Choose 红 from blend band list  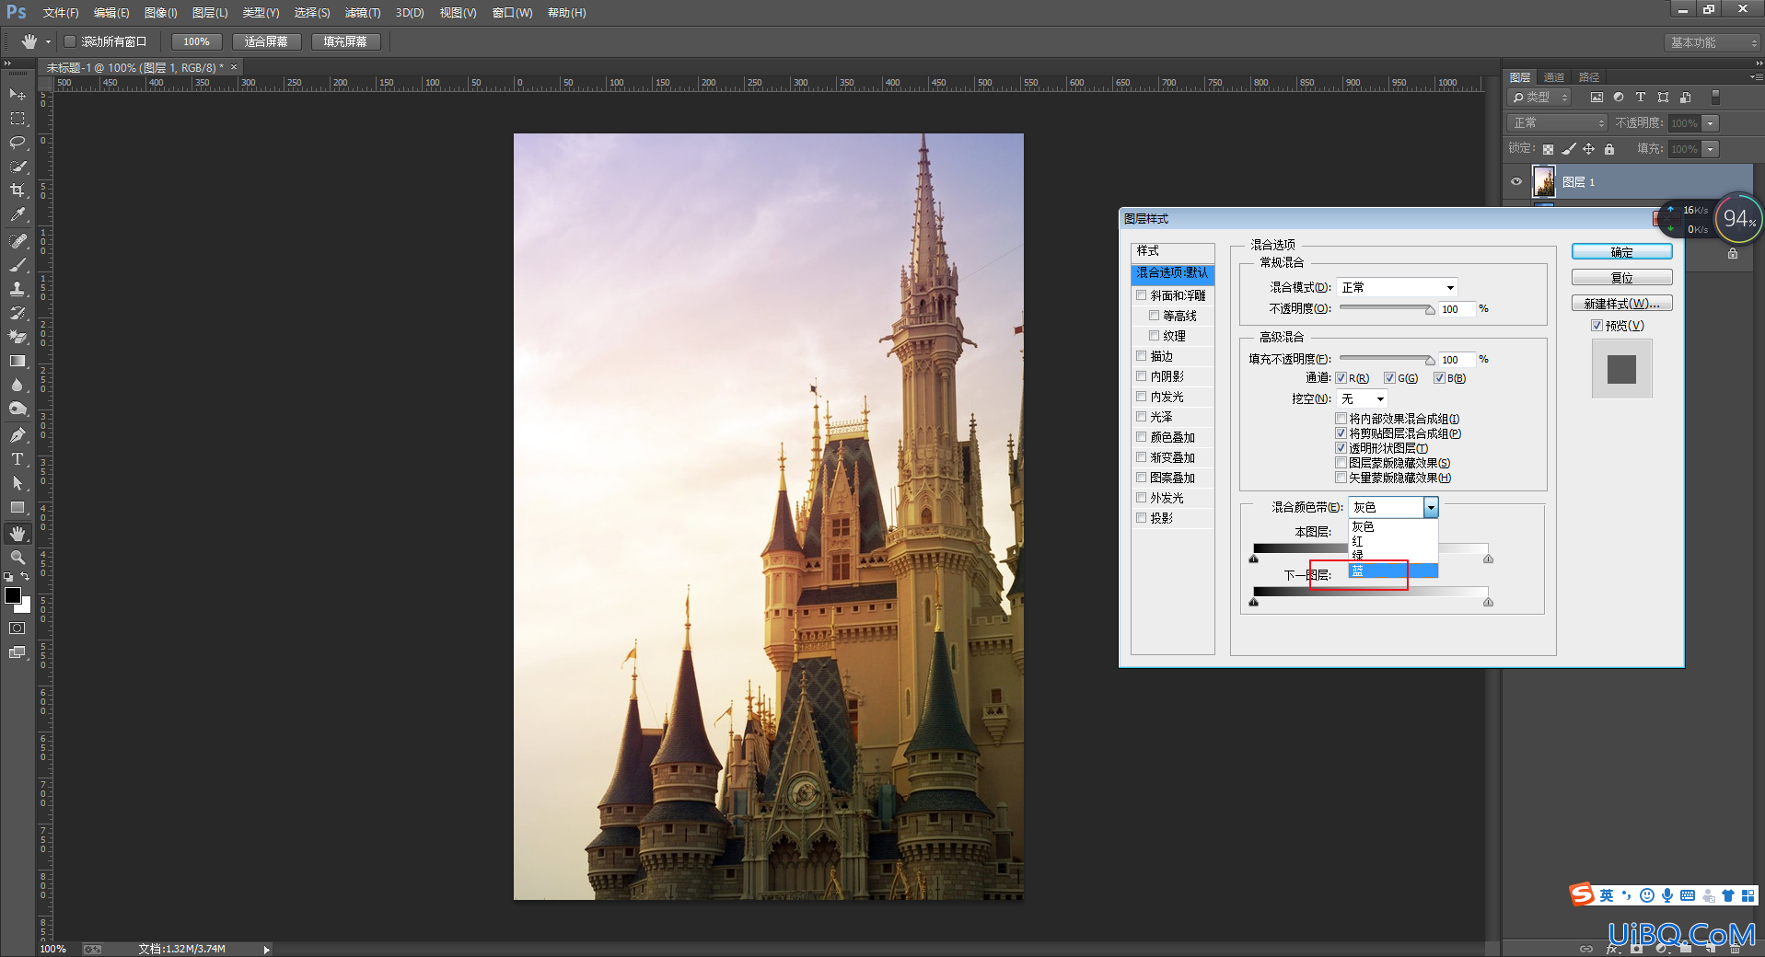point(1393,541)
